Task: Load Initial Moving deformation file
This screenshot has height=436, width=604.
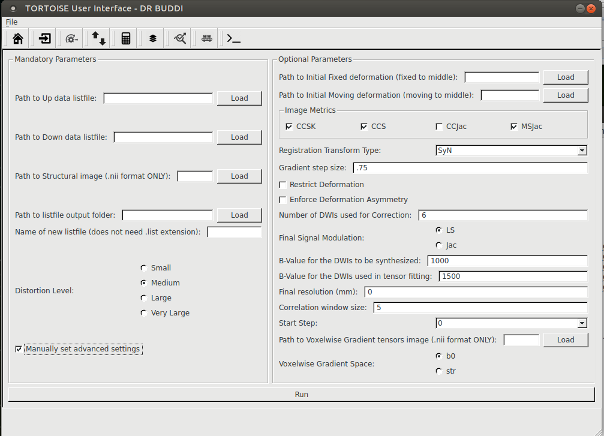Action: tap(566, 95)
